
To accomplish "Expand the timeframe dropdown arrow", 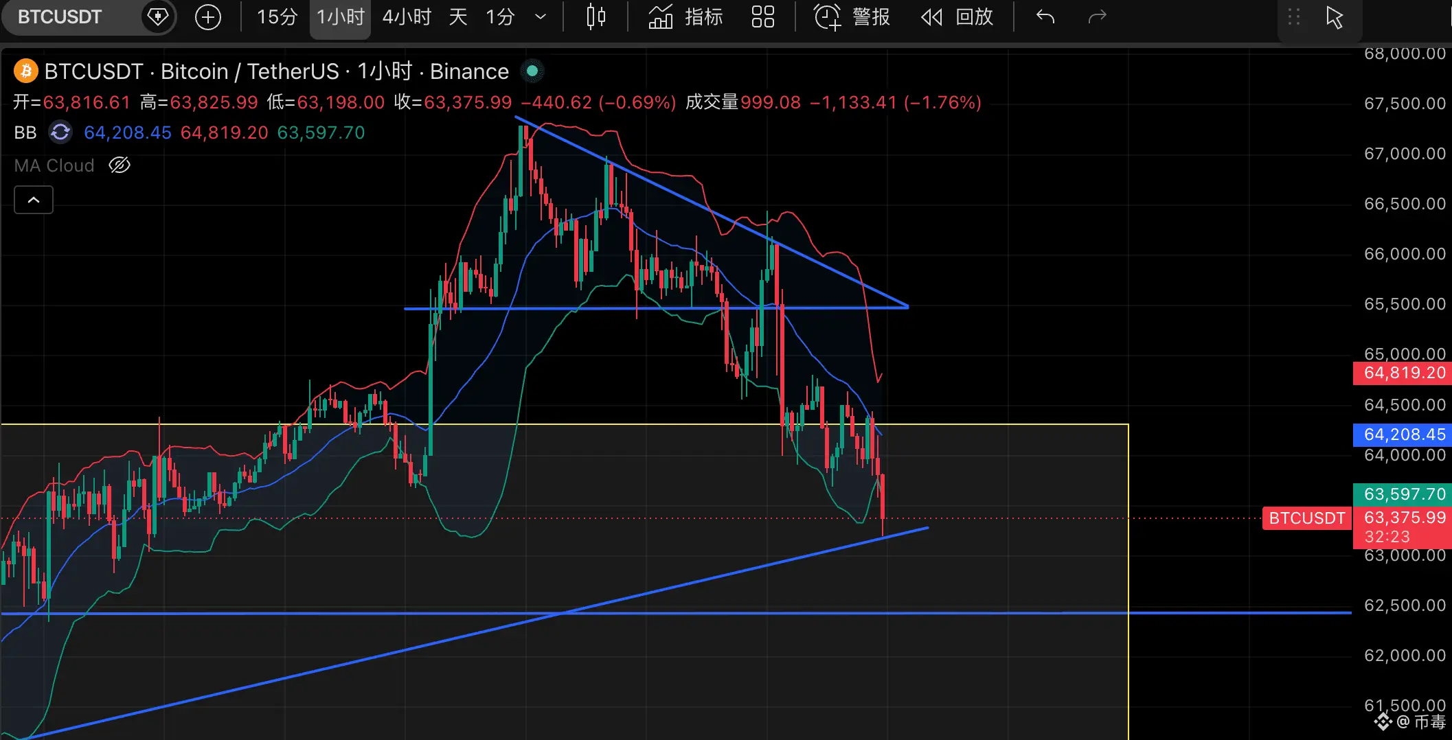I will click(x=541, y=16).
